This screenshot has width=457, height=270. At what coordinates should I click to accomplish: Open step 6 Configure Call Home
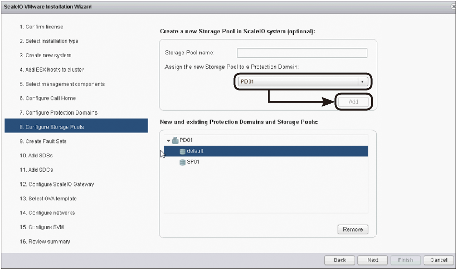(48, 98)
